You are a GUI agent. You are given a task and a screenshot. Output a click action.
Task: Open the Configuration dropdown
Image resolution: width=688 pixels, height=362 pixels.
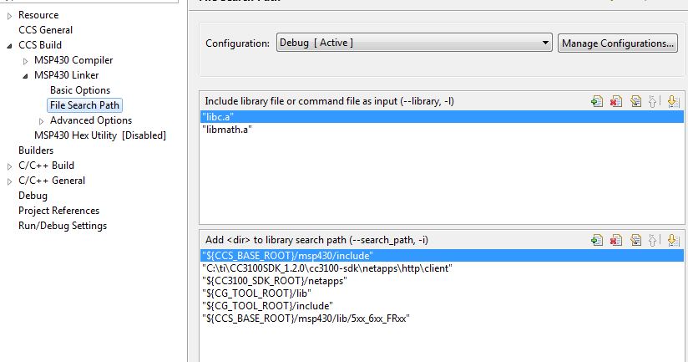414,43
